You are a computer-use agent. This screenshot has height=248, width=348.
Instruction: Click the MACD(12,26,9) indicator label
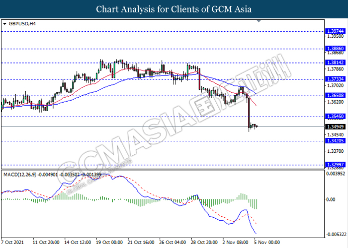(x=20, y=175)
